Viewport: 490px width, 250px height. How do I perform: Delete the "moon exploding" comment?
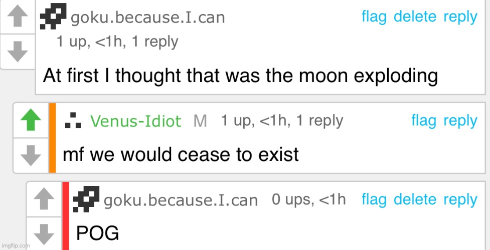[x=415, y=16]
